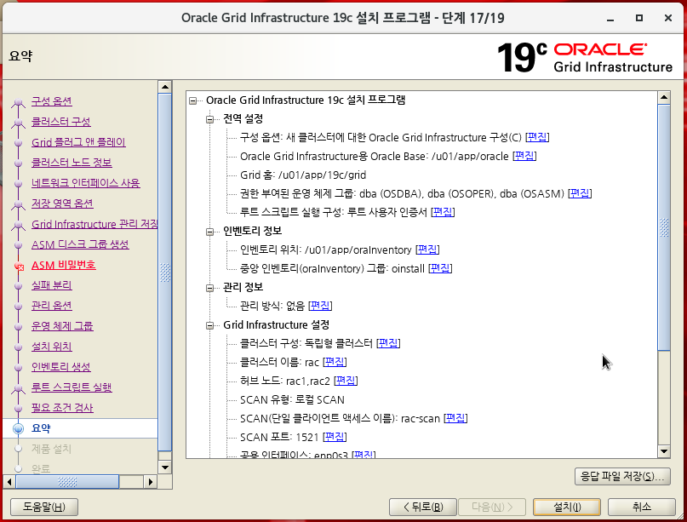The image size is (687, 522).
Task: Open Grid Infrastructure 관리 저장 step
Action: 94,225
